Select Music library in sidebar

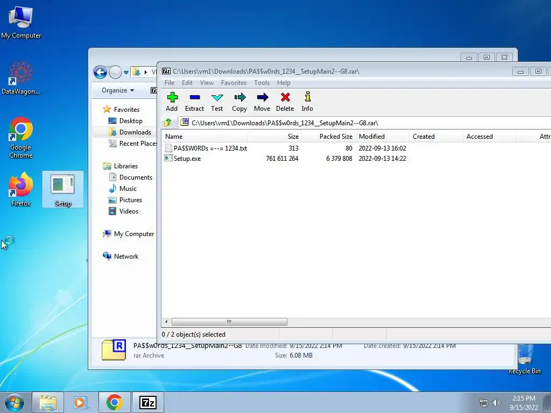coord(123,189)
